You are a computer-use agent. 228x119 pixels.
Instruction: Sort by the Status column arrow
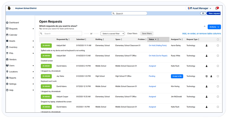pyautogui.click(x=156, y=39)
